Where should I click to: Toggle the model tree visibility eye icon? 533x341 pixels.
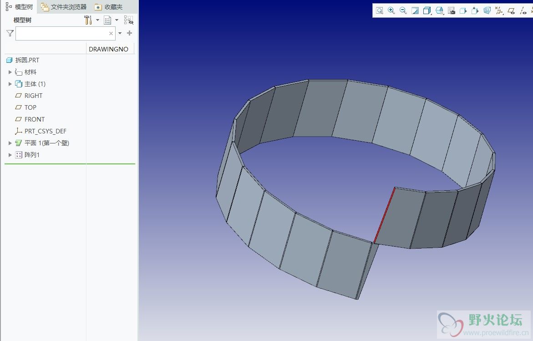[129, 20]
